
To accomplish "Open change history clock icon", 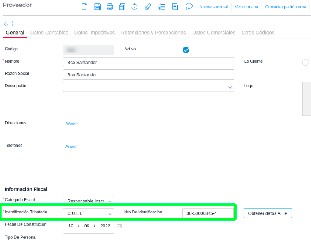I will [x=134, y=7].
